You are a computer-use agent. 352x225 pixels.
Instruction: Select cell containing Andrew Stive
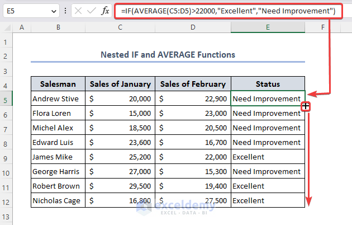(x=58, y=99)
